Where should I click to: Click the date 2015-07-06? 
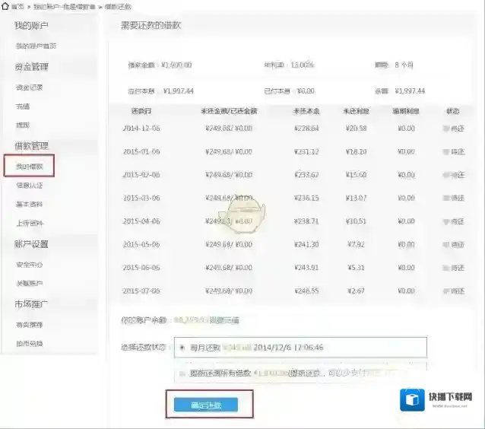tap(141, 291)
